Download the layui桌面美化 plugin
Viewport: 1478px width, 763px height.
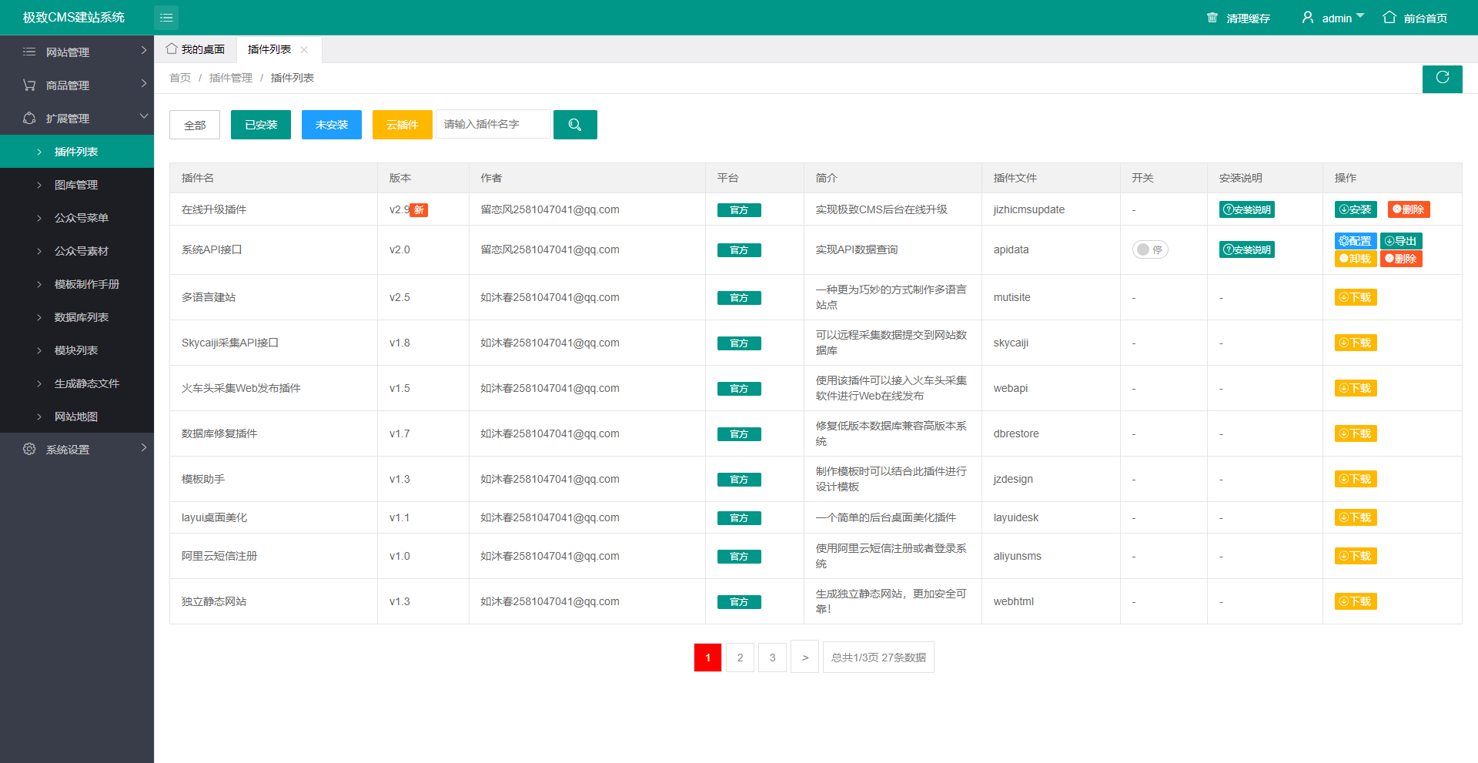pyautogui.click(x=1356, y=517)
